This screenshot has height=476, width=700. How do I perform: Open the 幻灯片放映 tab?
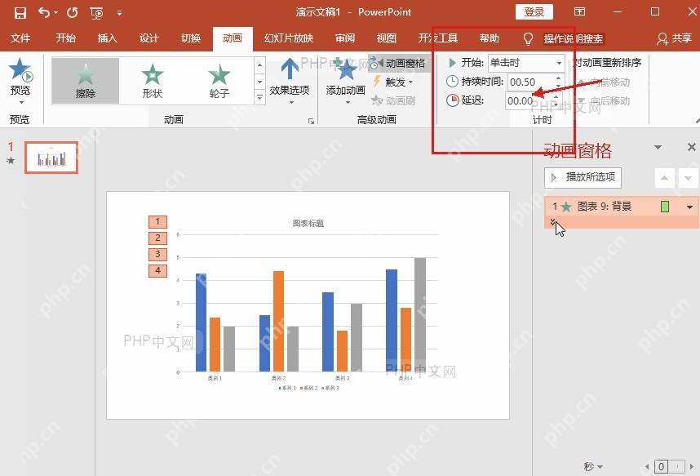(x=289, y=38)
